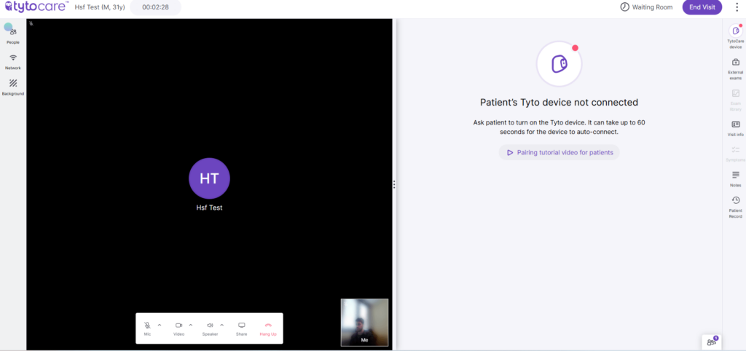
Task: Click the Me self-view video thumbnail
Action: pyautogui.click(x=364, y=321)
